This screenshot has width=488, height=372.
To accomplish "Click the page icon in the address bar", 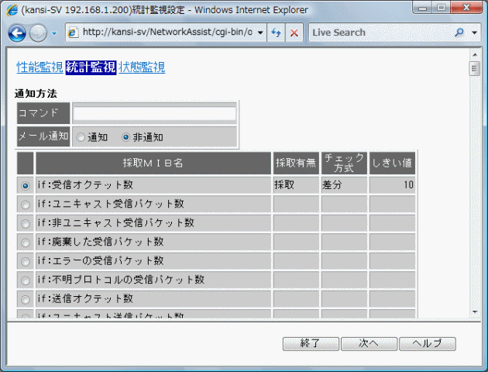I will [73, 33].
